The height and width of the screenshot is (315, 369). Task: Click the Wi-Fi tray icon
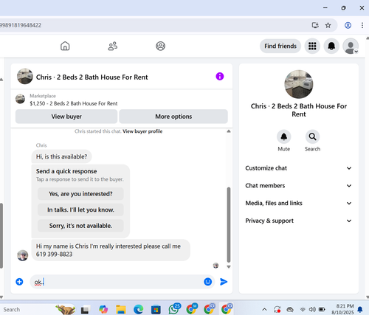[303, 309]
